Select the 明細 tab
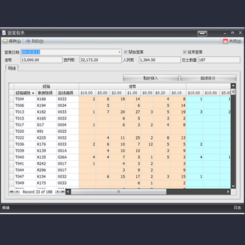 (x=12, y=68)
